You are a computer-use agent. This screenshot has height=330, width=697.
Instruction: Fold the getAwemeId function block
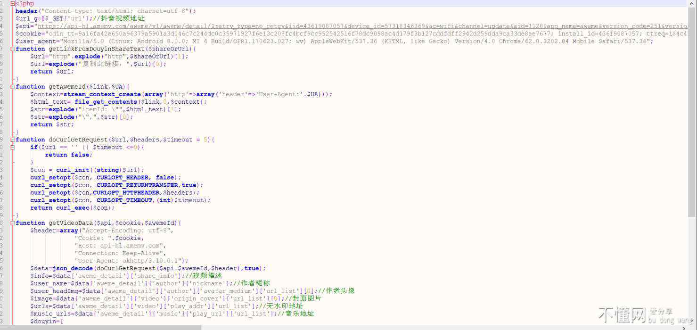(x=12, y=87)
